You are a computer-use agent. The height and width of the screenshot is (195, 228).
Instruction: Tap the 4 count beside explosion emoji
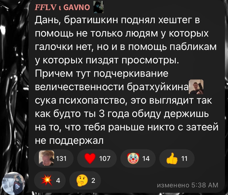click(x=58, y=180)
